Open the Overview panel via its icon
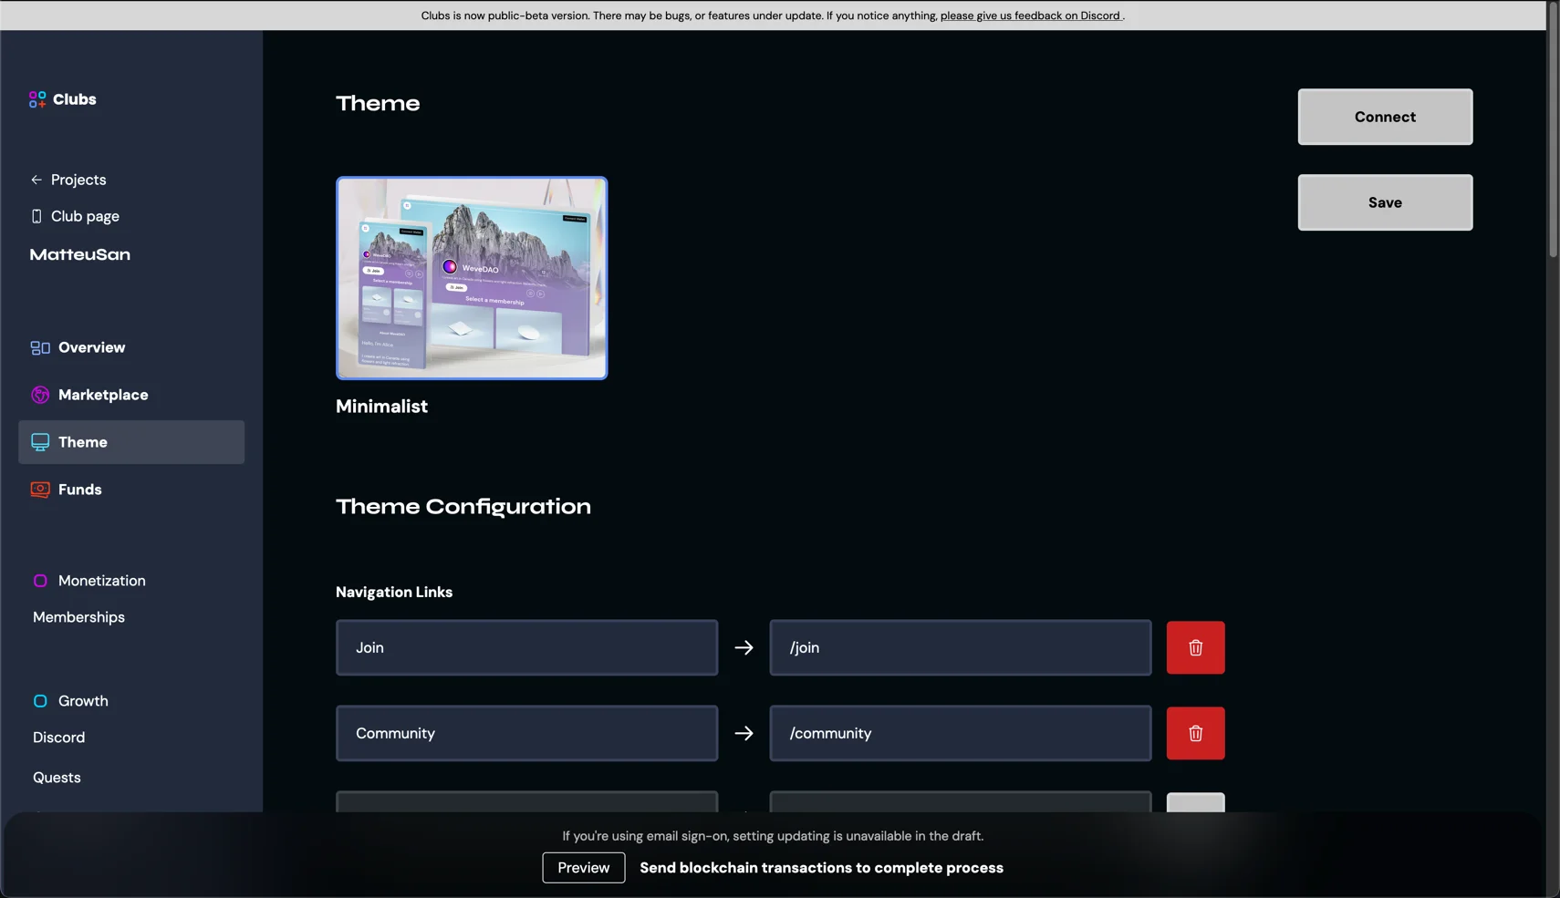 pyautogui.click(x=40, y=347)
